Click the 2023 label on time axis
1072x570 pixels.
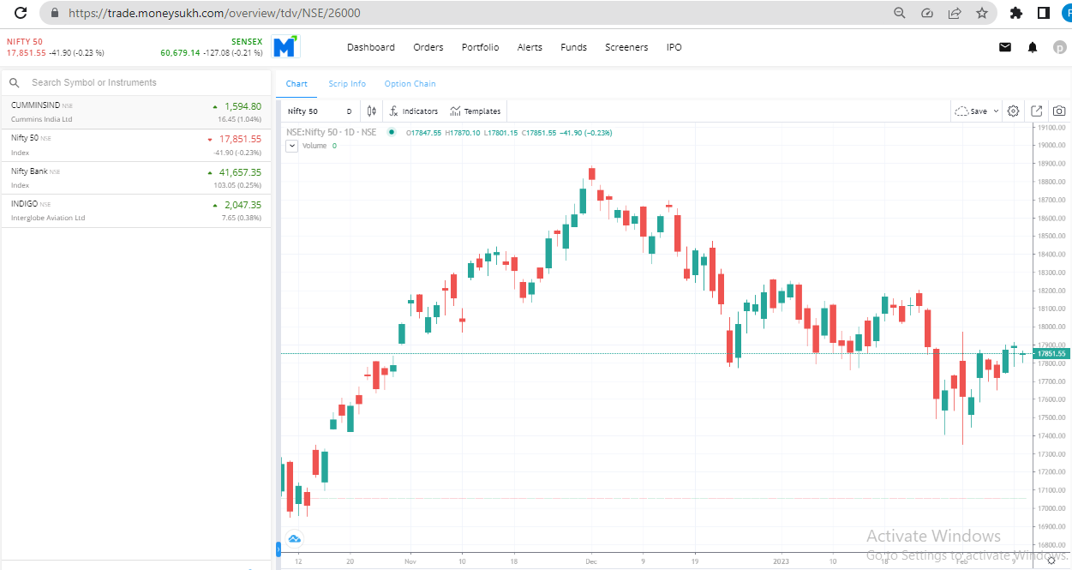click(779, 561)
